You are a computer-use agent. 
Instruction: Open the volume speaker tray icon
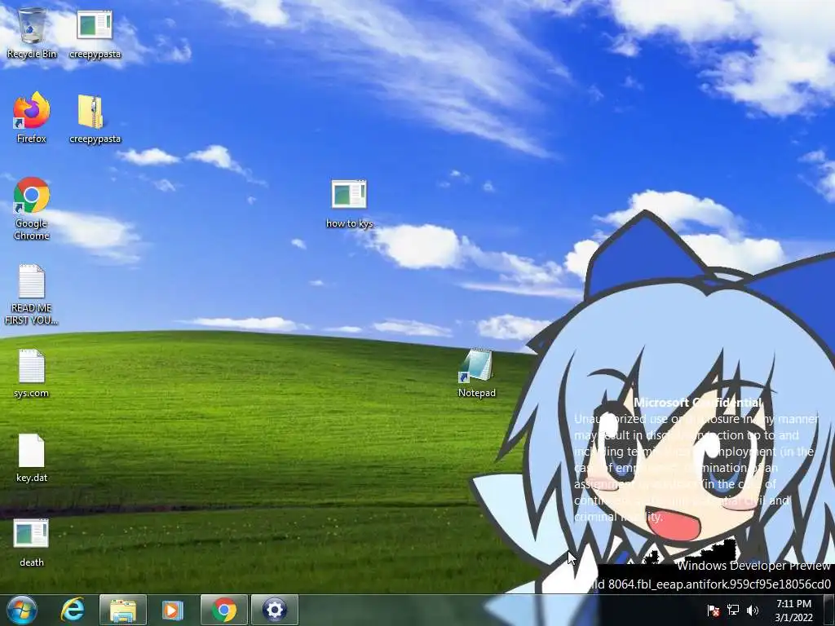(753, 611)
